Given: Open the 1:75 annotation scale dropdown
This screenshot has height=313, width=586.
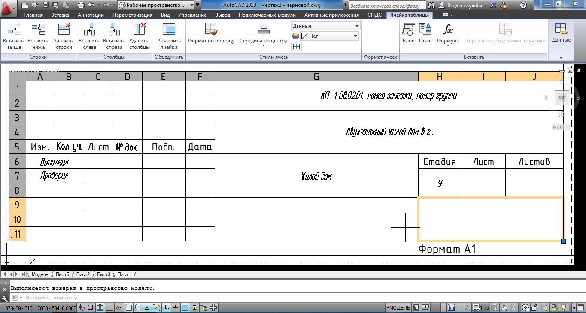Looking at the screenshot, I should tap(480, 307).
